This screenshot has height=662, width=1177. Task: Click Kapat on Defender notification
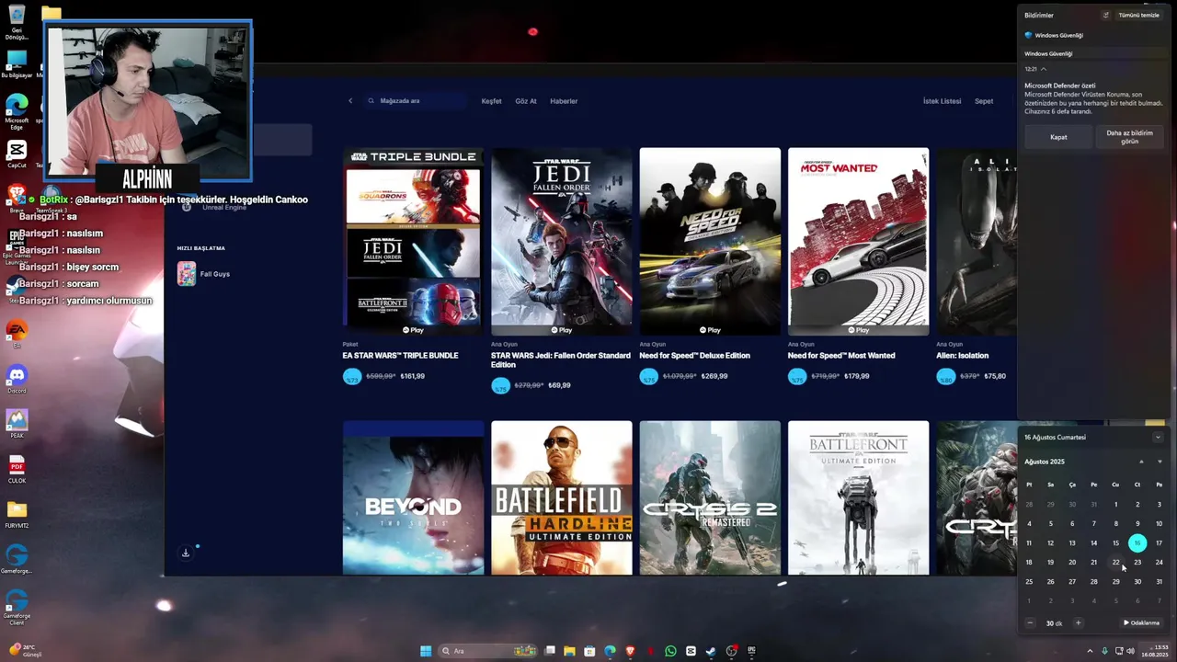coord(1058,137)
